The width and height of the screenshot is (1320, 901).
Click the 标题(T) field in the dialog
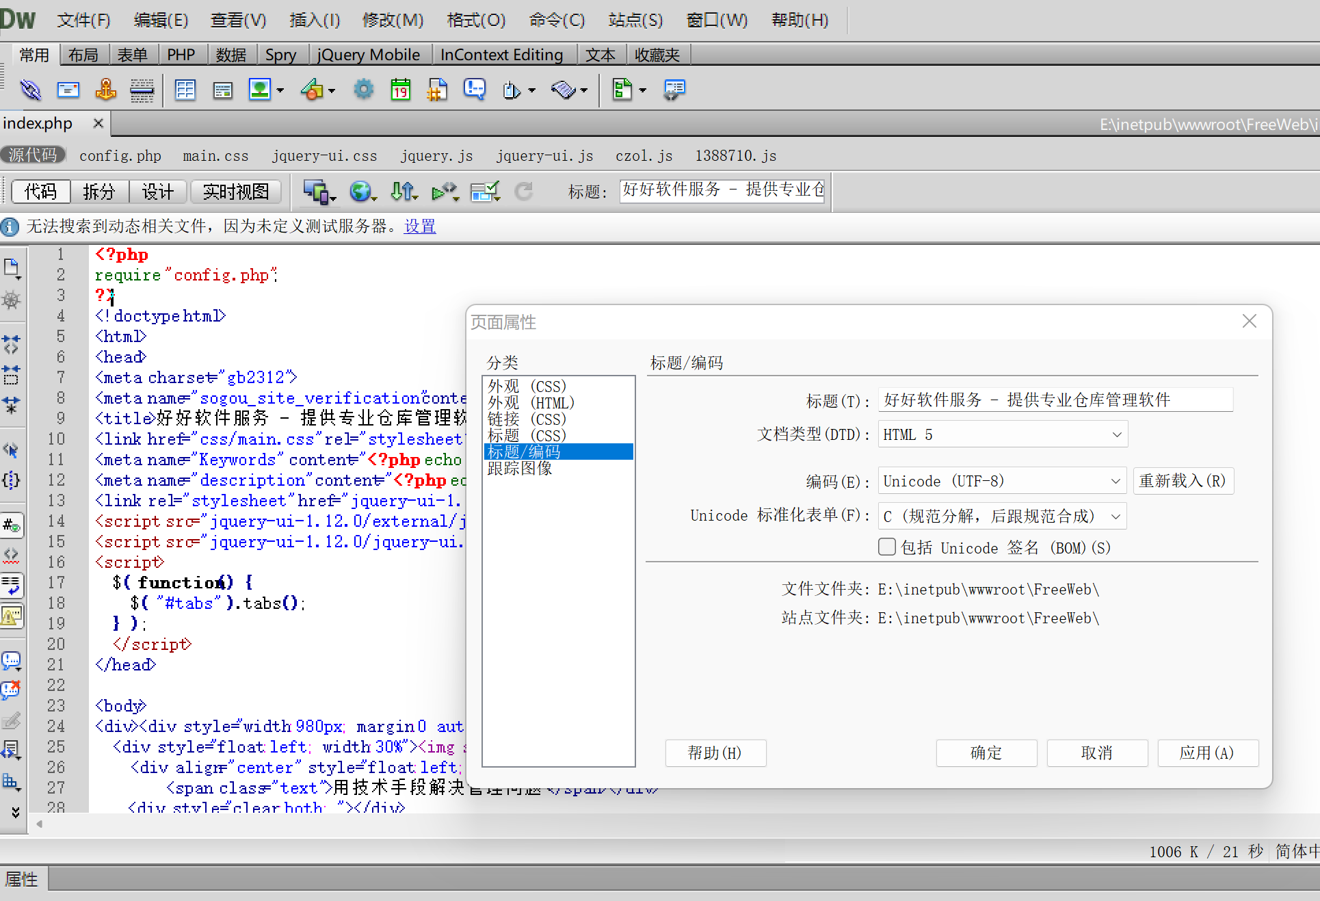pos(1055,400)
